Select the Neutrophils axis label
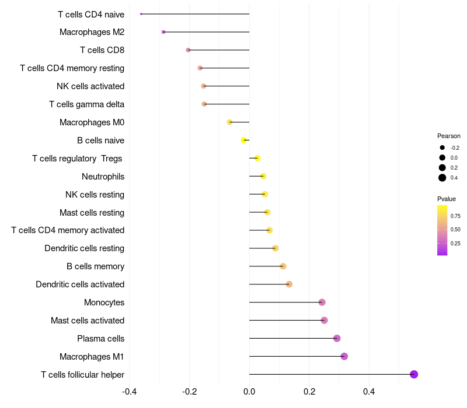 coord(103,177)
